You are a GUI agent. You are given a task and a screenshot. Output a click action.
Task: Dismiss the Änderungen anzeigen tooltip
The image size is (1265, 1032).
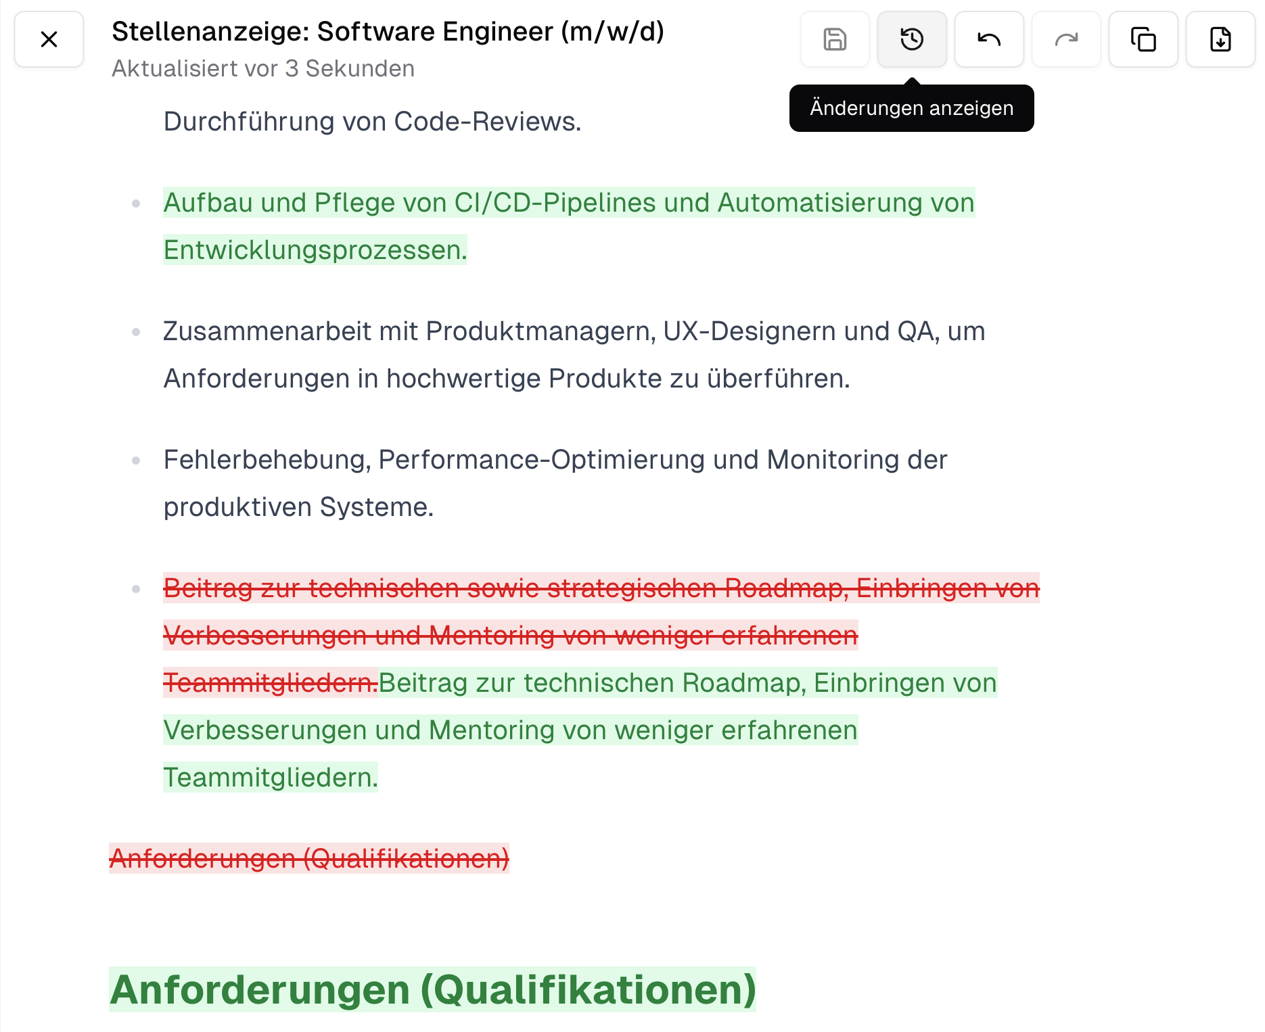[x=911, y=108]
